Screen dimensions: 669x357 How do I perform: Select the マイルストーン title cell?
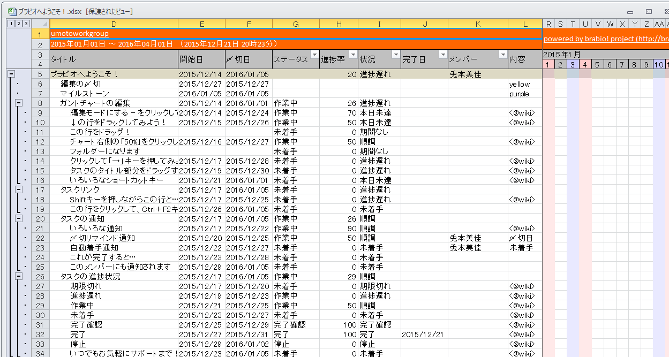click(114, 94)
